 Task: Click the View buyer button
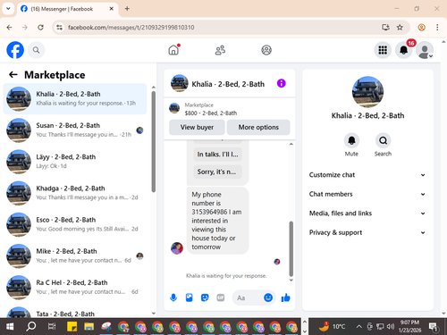[x=197, y=127]
